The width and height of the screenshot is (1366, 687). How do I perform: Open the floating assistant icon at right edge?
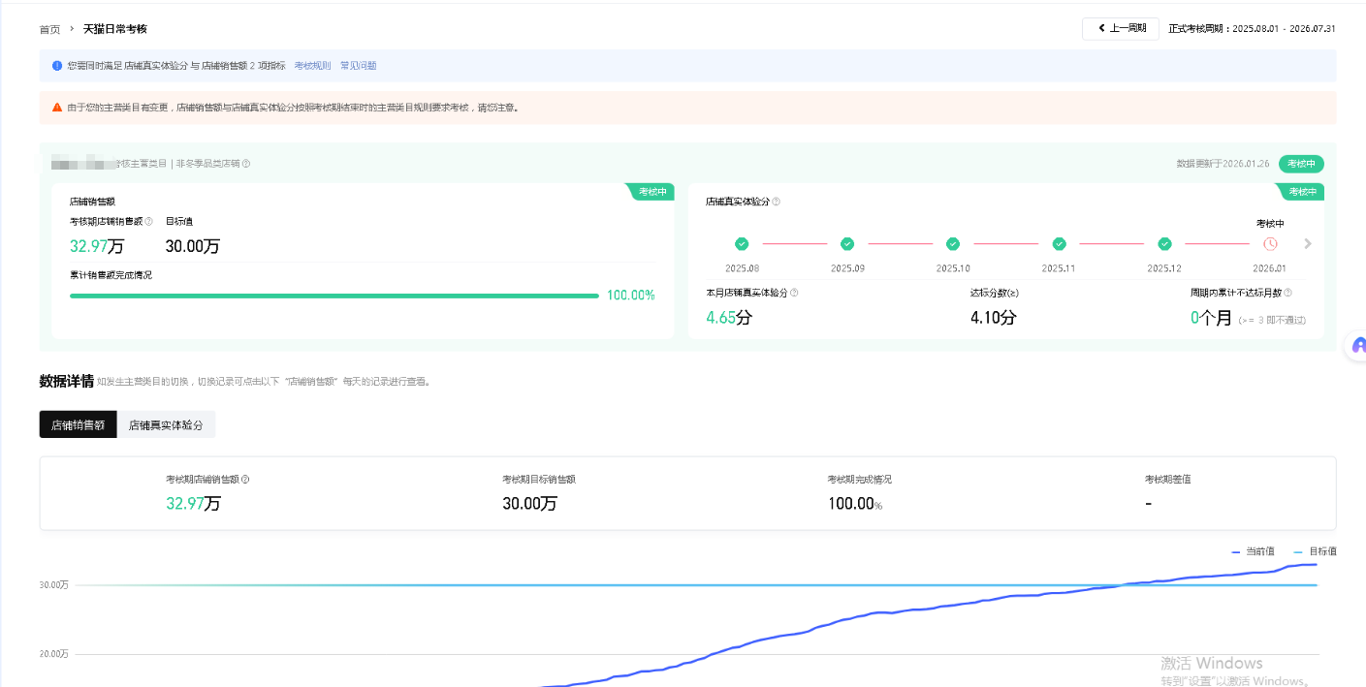point(1357,345)
